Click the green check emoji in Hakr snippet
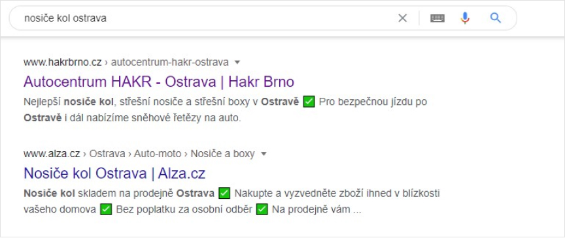Image resolution: width=565 pixels, height=238 pixels. [309, 102]
